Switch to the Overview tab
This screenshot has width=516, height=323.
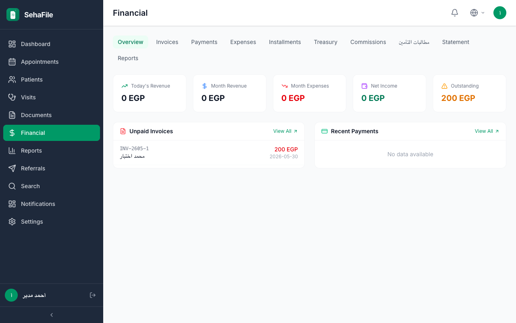131,42
